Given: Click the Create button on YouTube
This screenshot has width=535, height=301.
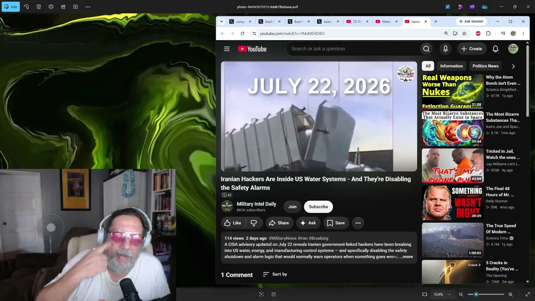Looking at the screenshot, I should (472, 49).
